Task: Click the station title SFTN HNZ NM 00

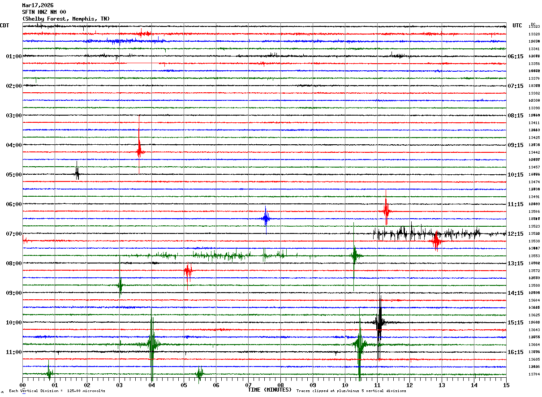Action: coord(44,12)
